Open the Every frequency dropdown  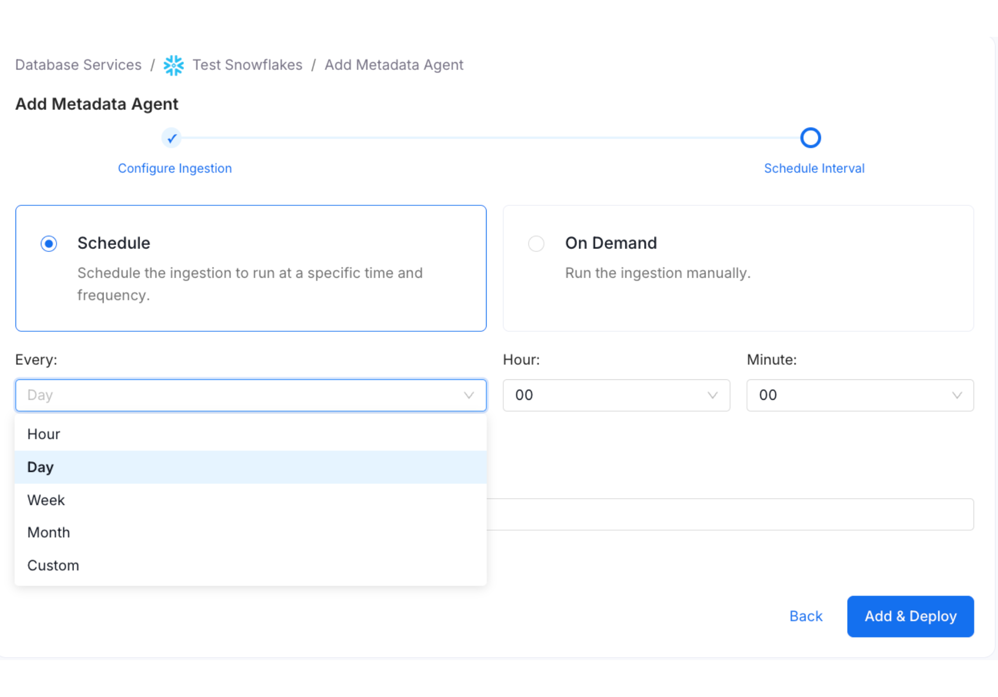pos(251,395)
